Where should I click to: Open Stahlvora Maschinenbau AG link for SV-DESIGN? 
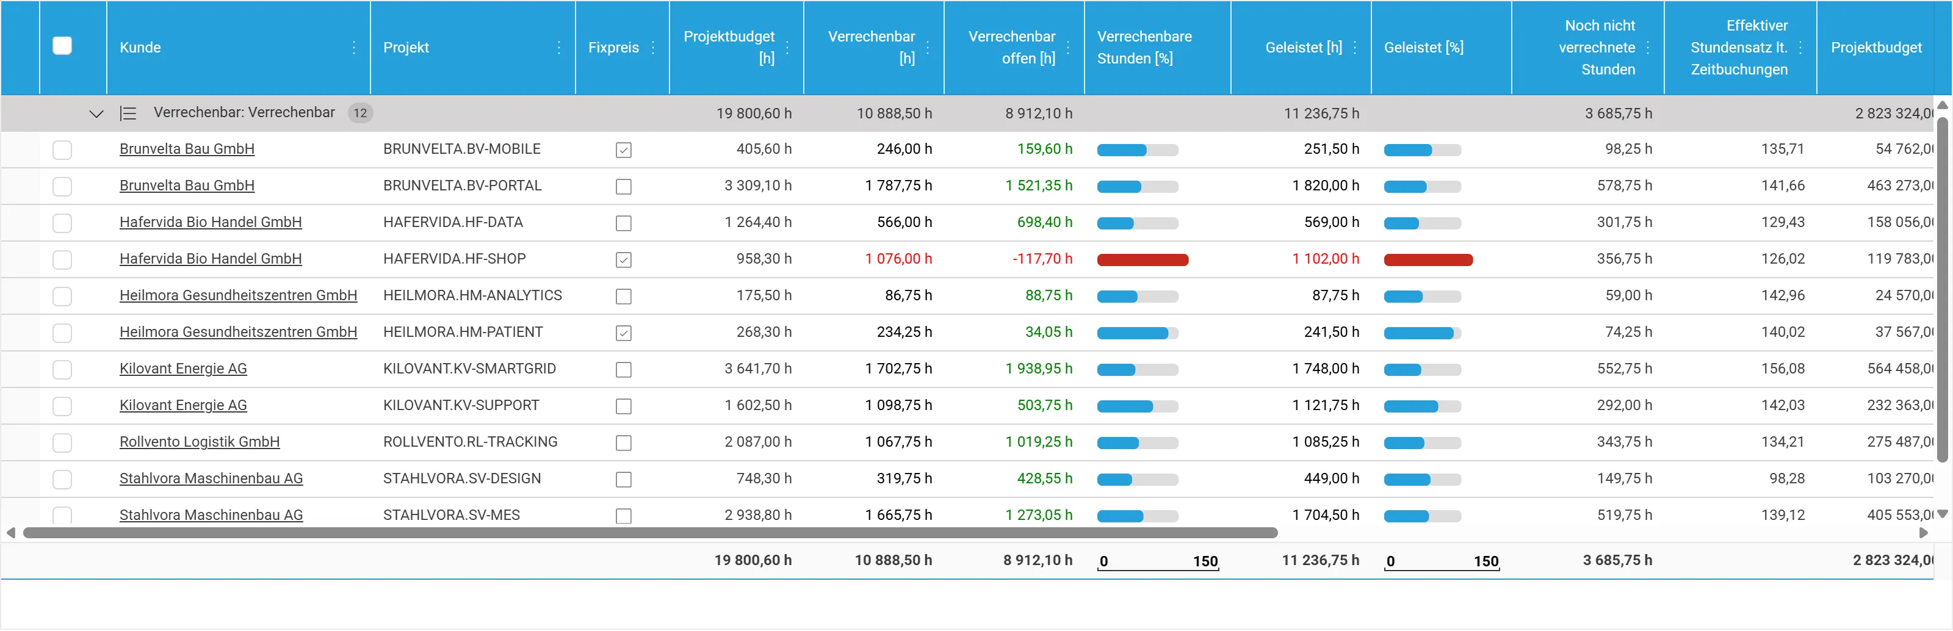[x=212, y=478]
